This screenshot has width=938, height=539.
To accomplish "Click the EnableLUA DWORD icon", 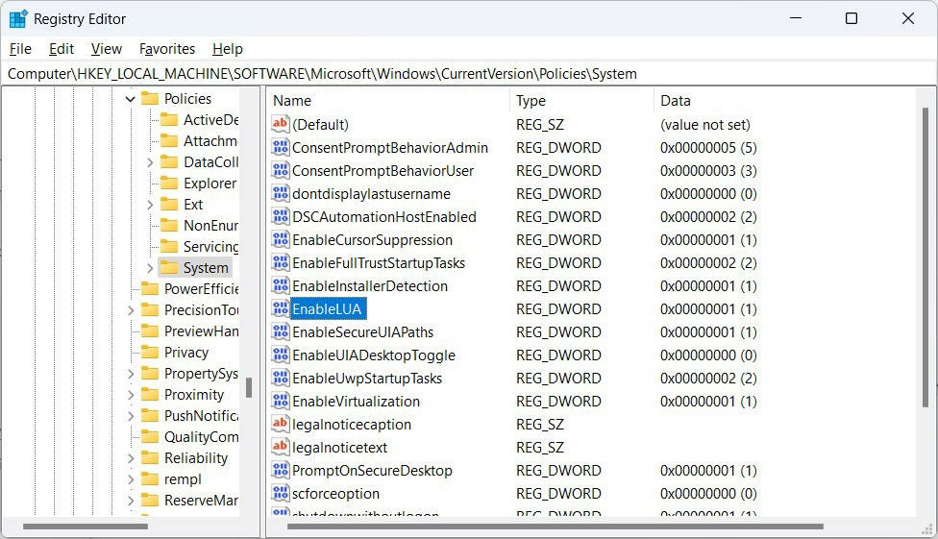I will point(280,308).
